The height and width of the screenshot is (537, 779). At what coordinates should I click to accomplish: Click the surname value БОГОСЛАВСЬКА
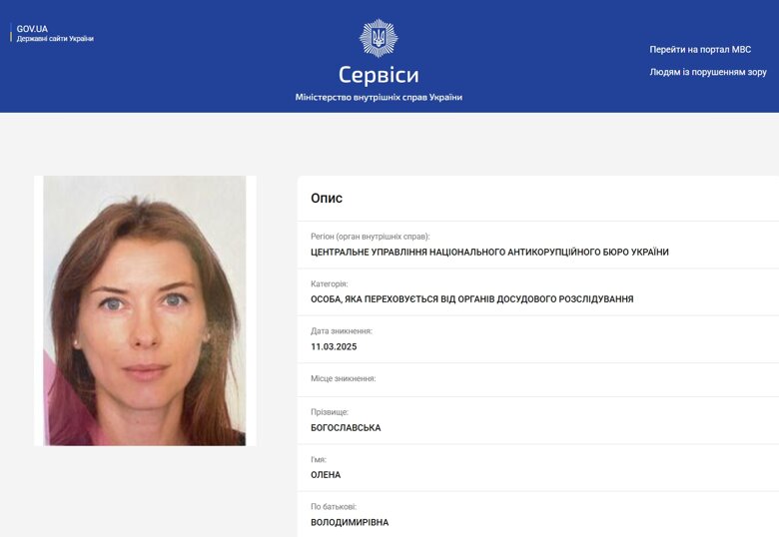(x=346, y=428)
